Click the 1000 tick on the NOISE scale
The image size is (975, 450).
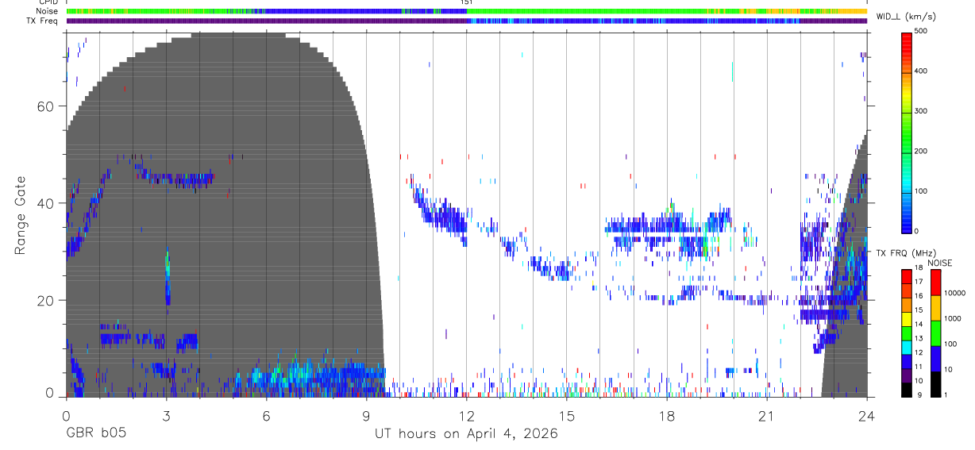click(953, 319)
